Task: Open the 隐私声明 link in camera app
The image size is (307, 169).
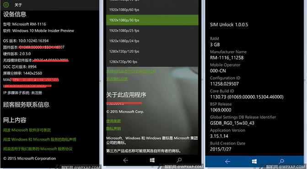Action: coord(113,128)
